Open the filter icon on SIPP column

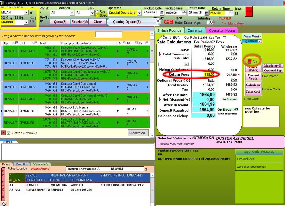[36, 43]
